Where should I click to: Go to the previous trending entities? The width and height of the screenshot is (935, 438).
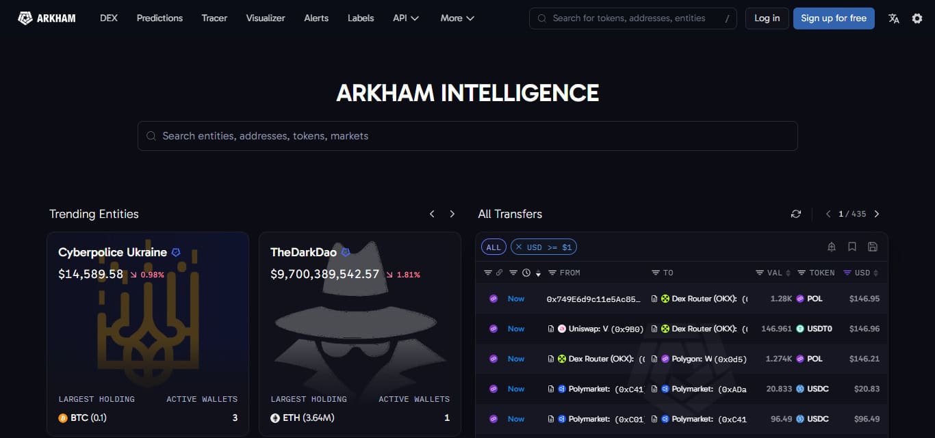pyautogui.click(x=432, y=214)
